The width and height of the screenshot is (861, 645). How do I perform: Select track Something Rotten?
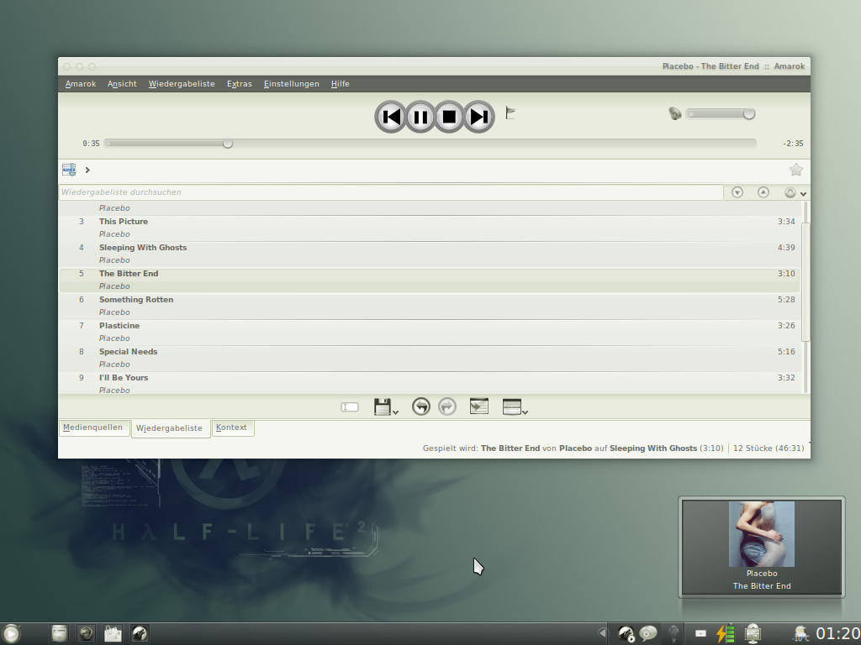(430, 306)
